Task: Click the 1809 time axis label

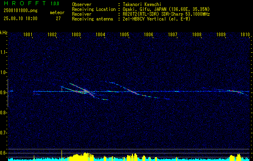Action: (x=221, y=34)
